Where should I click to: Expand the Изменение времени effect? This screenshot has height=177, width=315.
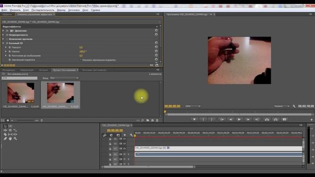point(3,39)
